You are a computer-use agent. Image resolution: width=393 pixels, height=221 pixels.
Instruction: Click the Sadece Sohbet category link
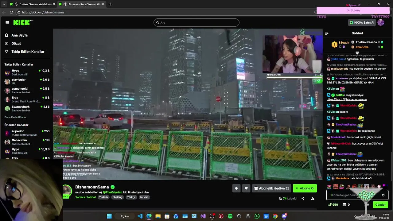[86, 197]
